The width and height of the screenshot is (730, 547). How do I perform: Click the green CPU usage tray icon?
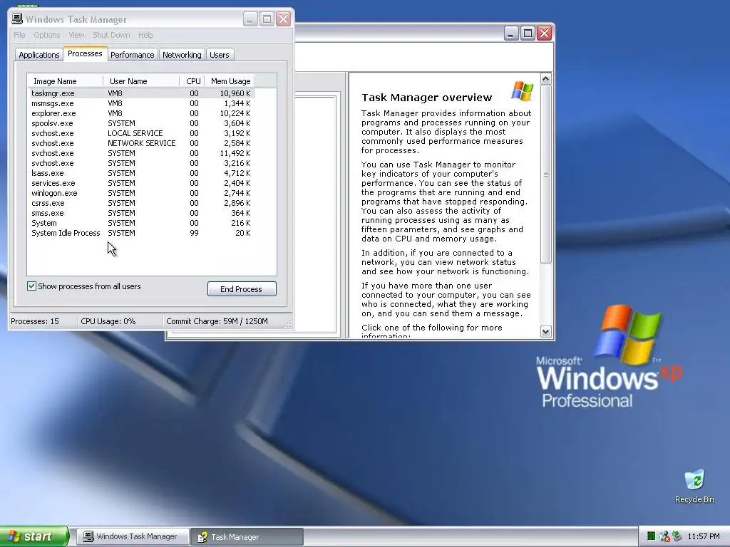pyautogui.click(x=652, y=536)
